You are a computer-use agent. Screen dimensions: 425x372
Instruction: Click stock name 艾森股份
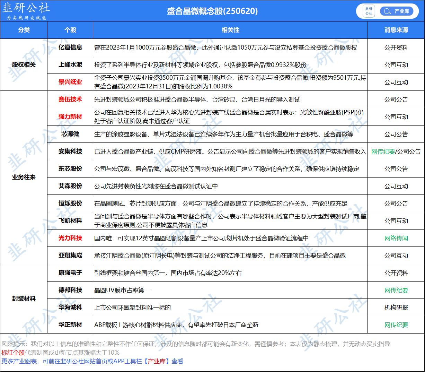click(70, 186)
